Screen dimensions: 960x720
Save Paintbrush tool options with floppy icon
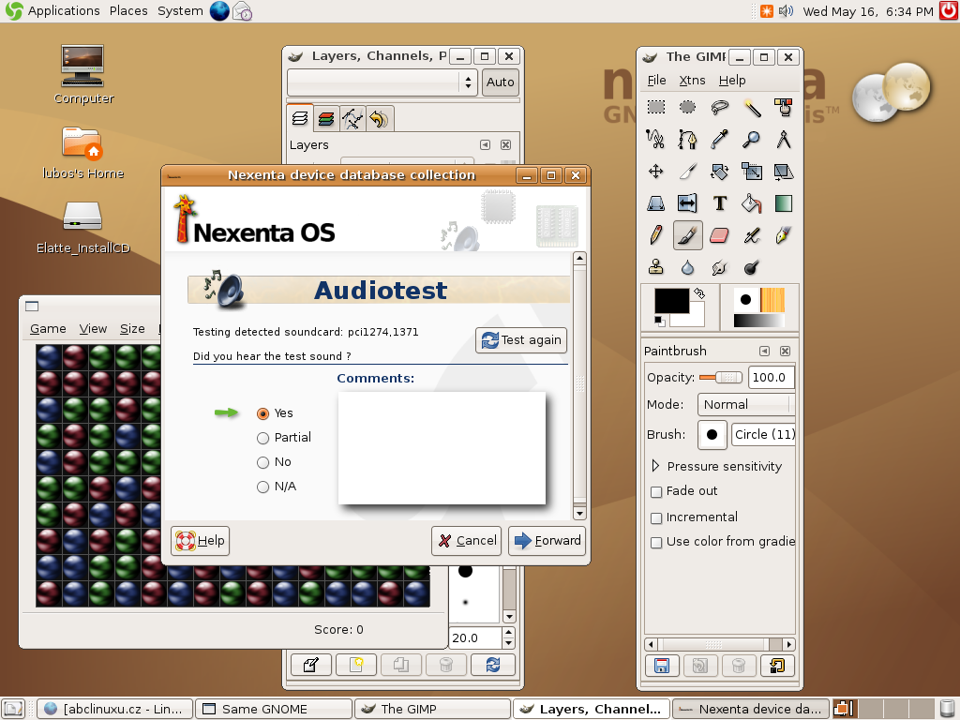[x=662, y=666]
